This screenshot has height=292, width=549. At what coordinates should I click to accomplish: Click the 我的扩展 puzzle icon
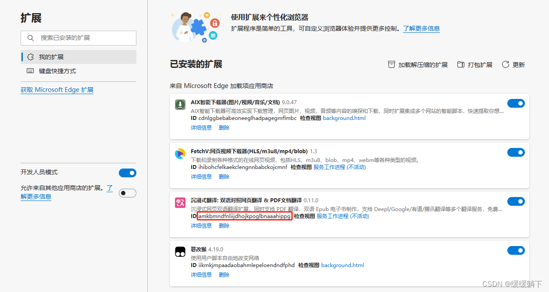point(30,57)
